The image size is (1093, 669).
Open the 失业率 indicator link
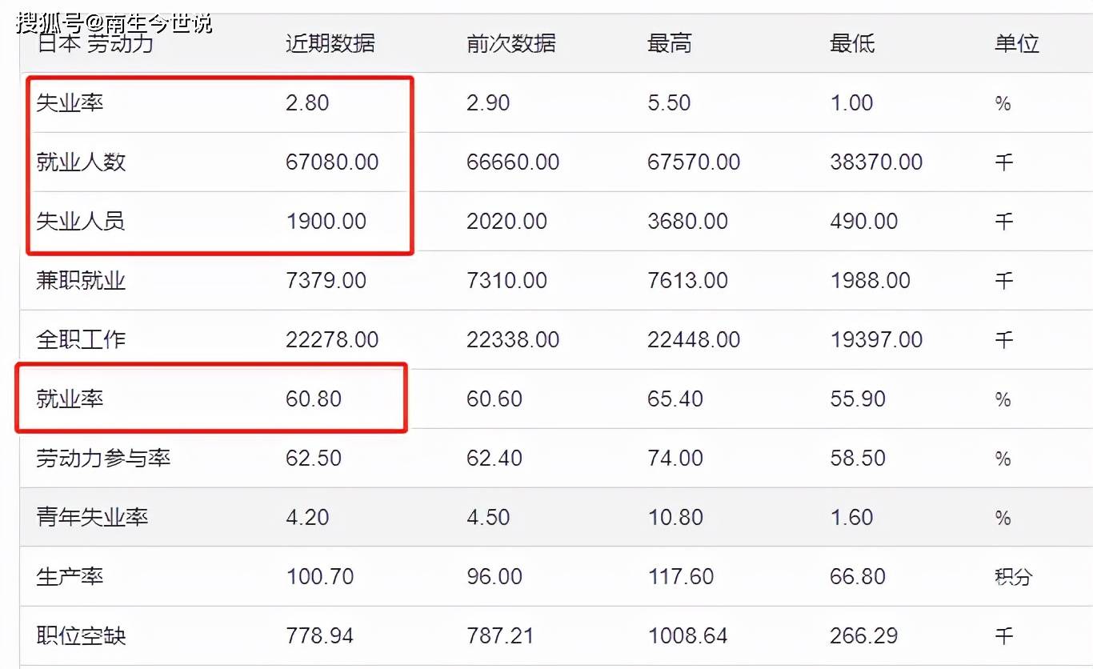point(70,103)
